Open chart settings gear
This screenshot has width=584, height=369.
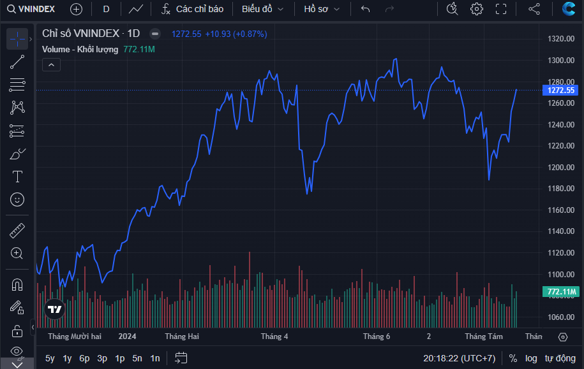(x=477, y=9)
